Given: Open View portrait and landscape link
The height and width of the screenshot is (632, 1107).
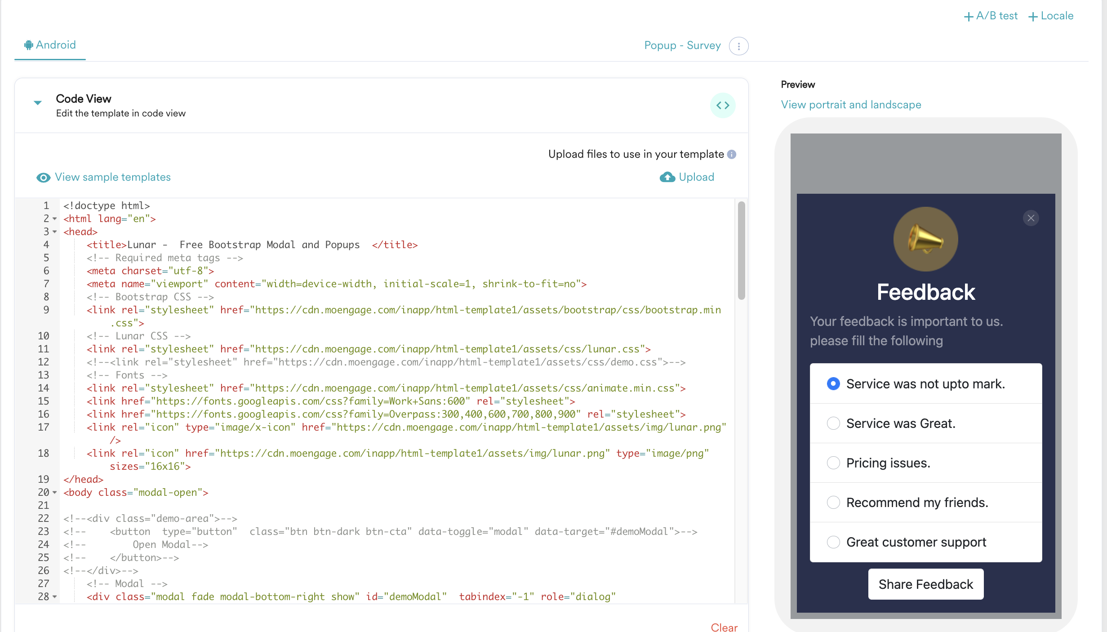Looking at the screenshot, I should [x=851, y=105].
